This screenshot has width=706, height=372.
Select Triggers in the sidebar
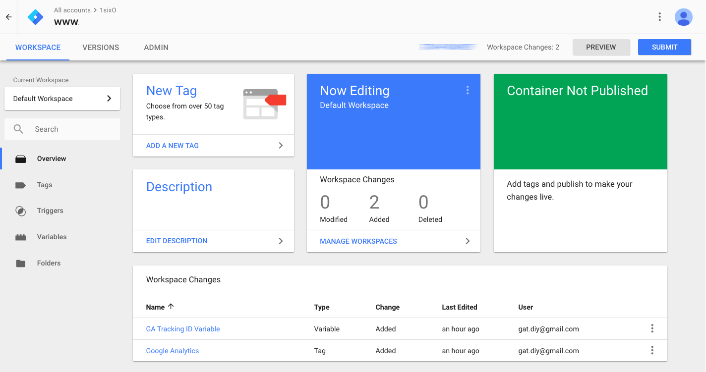pyautogui.click(x=50, y=211)
